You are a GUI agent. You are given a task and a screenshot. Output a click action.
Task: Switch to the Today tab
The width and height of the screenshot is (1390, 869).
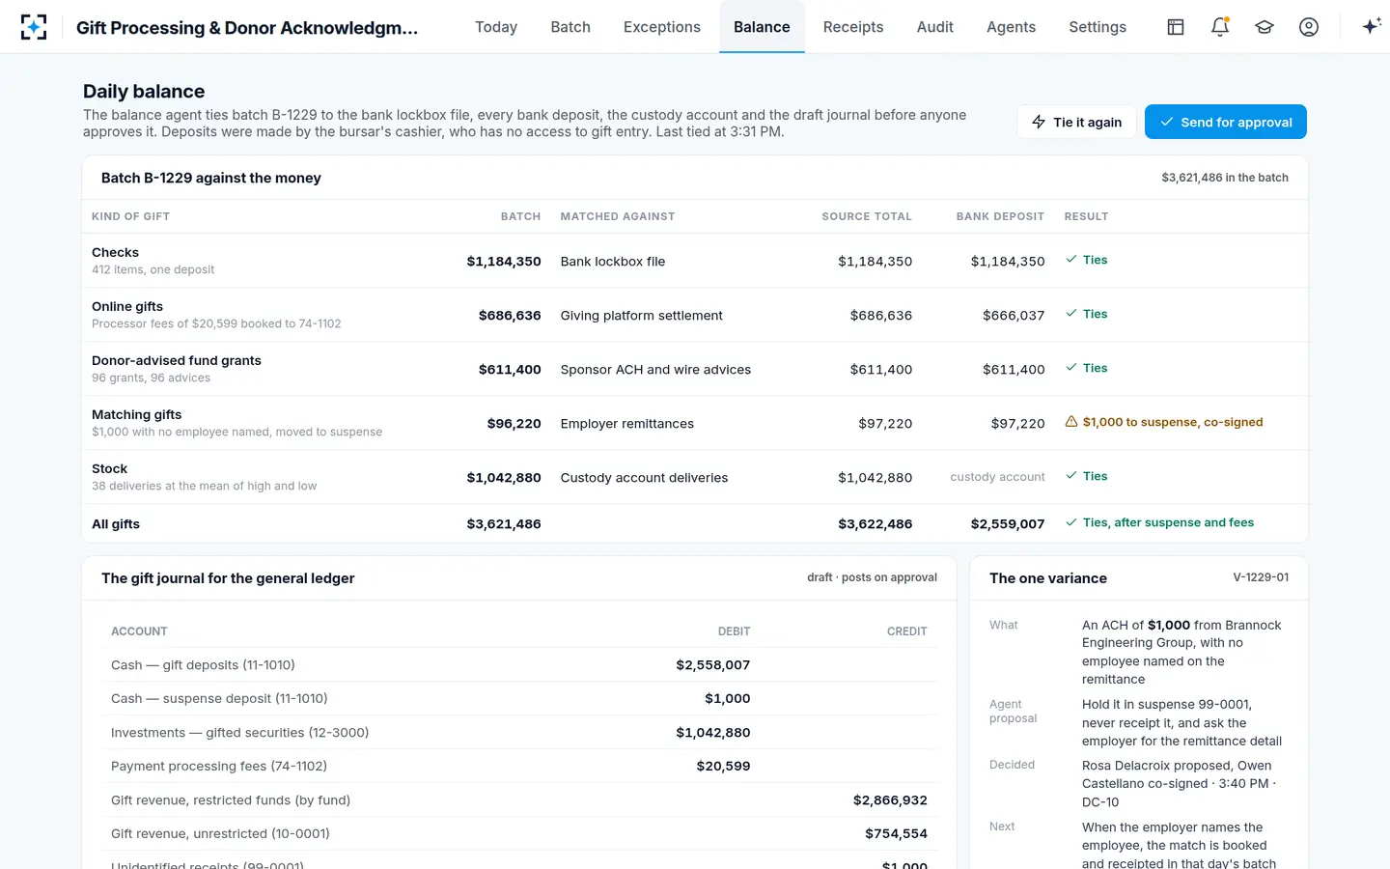point(496,27)
